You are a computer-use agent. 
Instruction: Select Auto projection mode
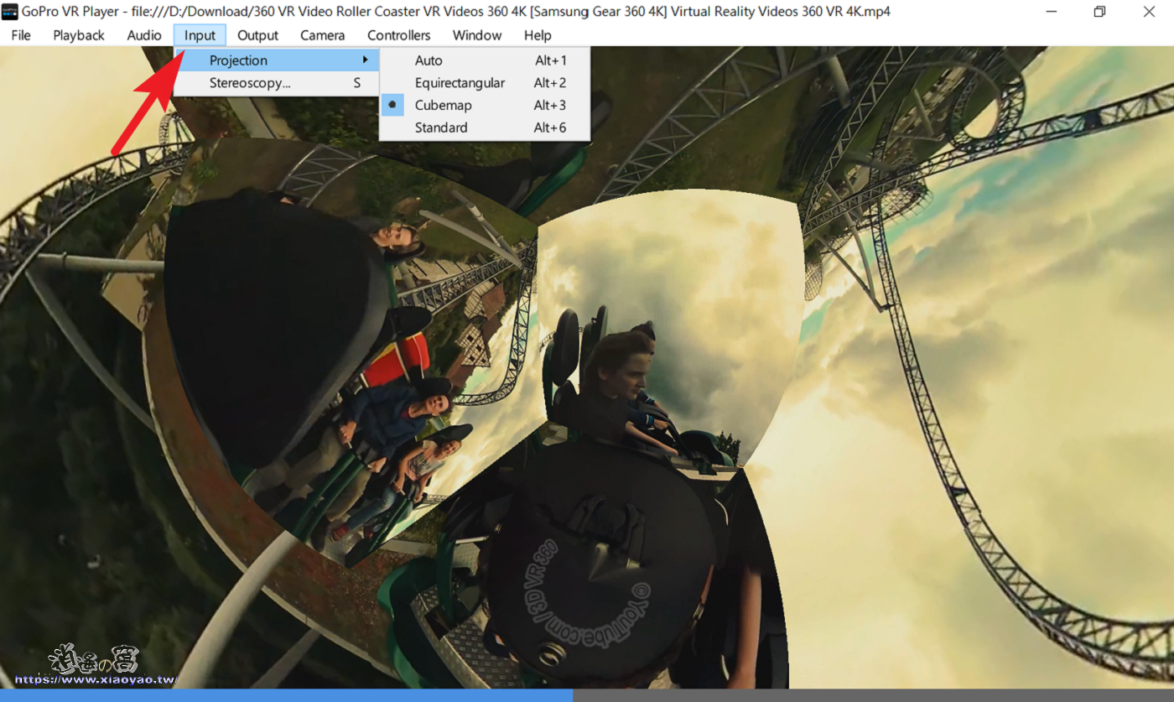(x=485, y=60)
